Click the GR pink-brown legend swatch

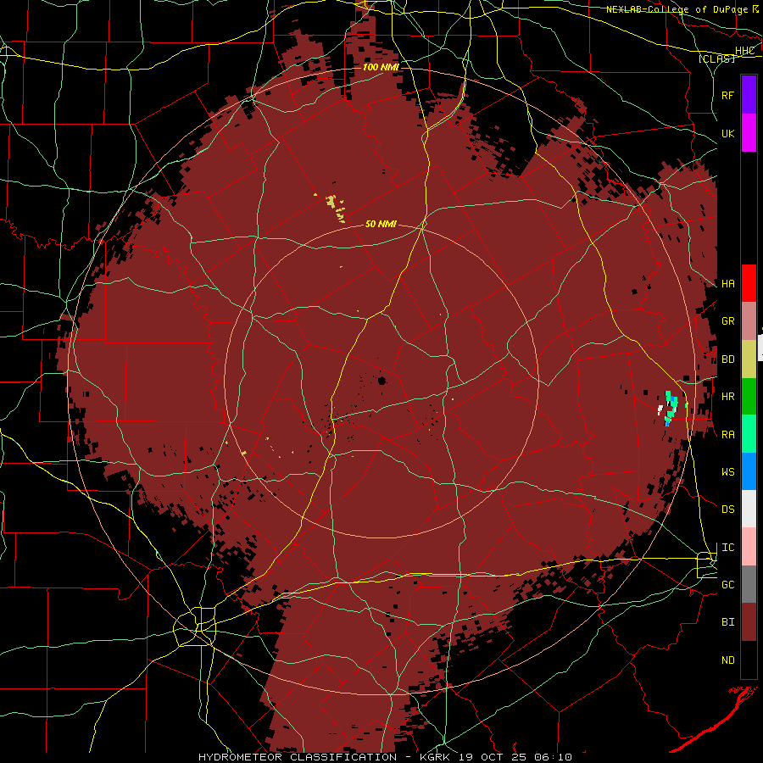point(749,320)
